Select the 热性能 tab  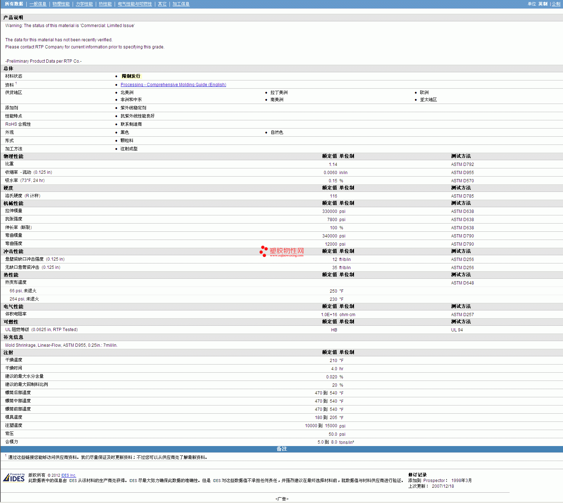click(105, 4)
